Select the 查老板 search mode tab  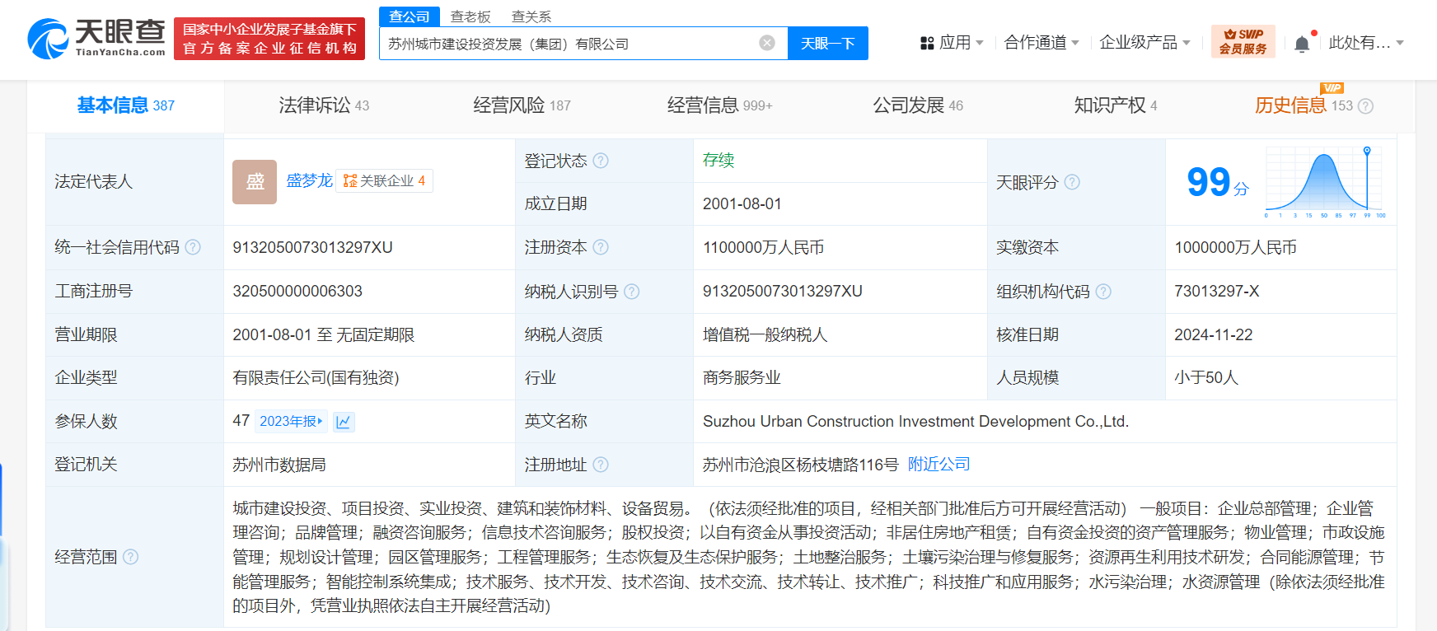pos(470,16)
